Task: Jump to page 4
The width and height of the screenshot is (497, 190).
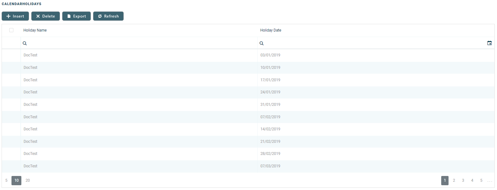Action: [472, 180]
